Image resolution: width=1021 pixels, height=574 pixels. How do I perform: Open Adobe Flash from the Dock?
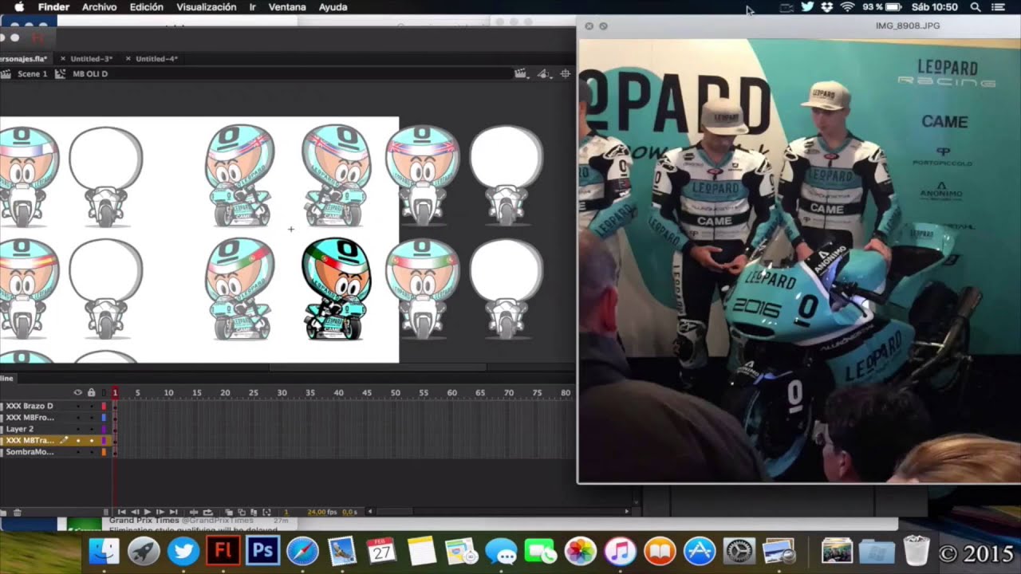pyautogui.click(x=223, y=551)
